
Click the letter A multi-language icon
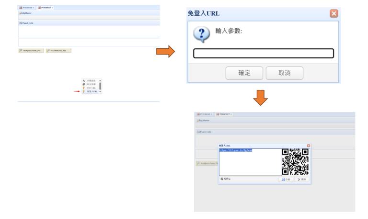point(84,81)
